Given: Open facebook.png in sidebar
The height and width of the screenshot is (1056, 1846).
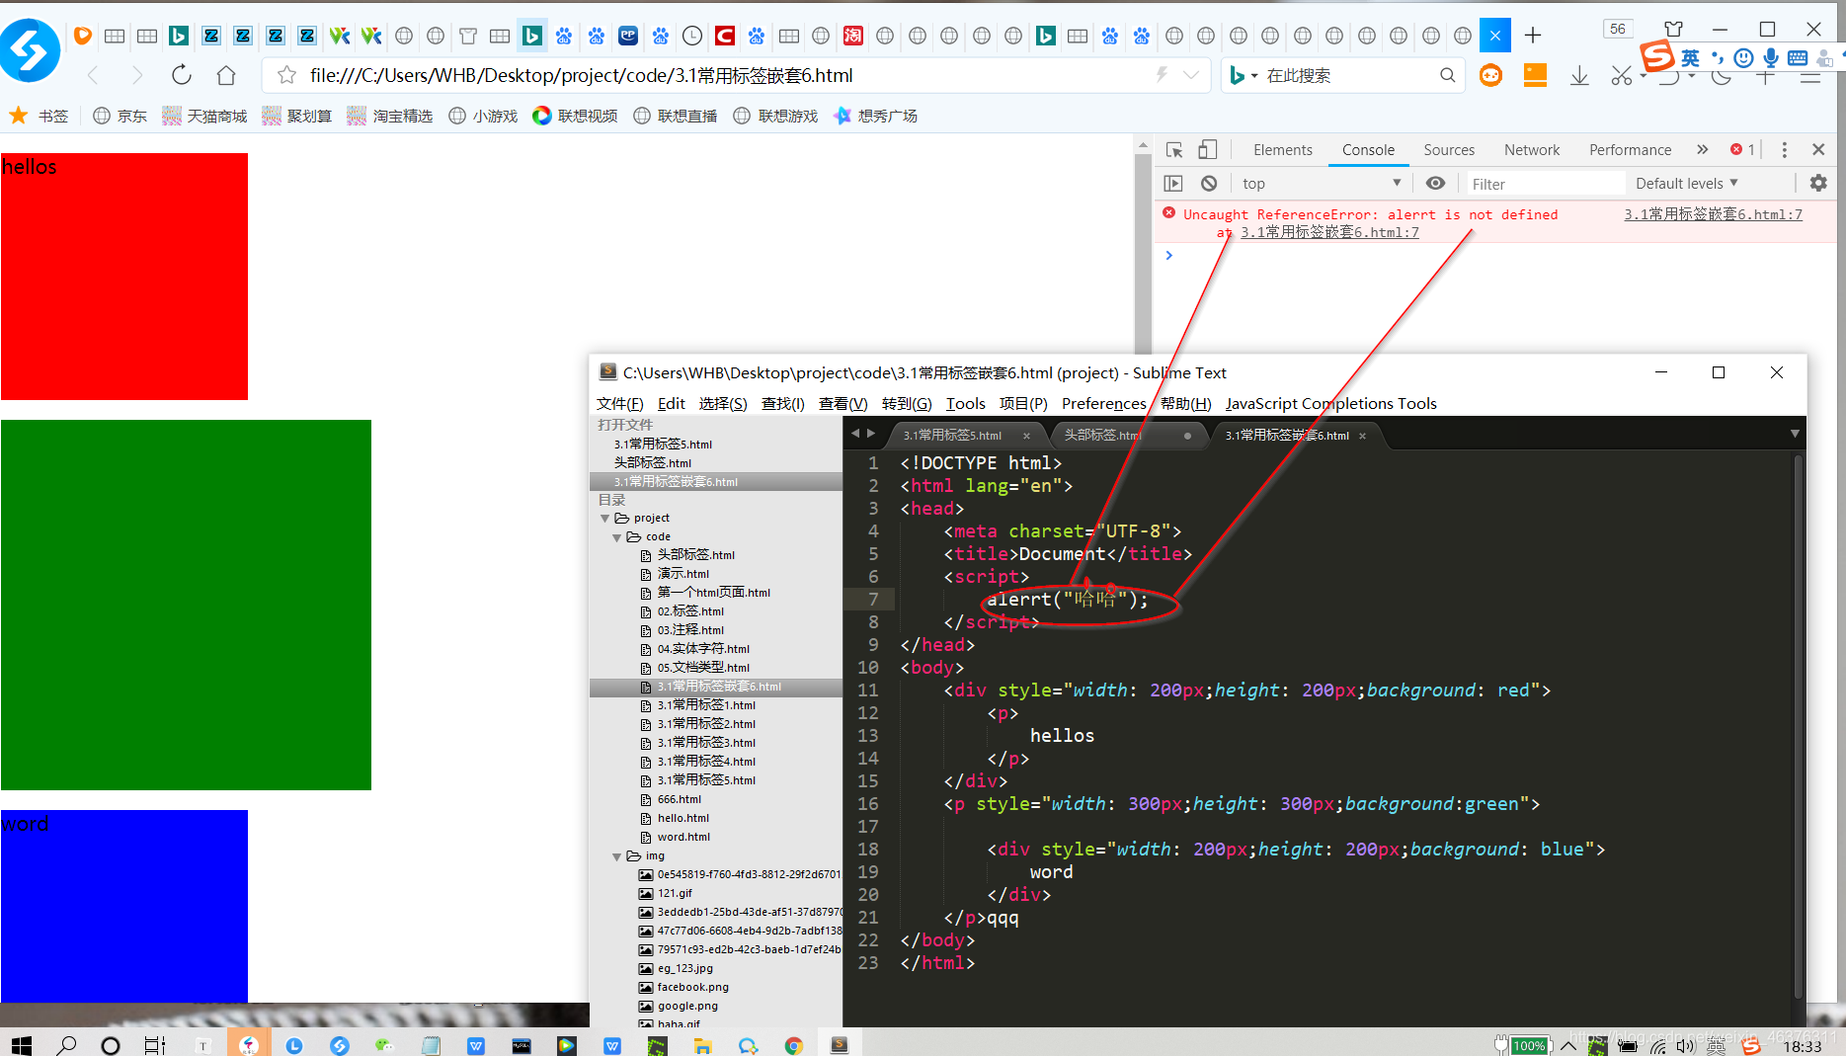Looking at the screenshot, I should [x=692, y=987].
